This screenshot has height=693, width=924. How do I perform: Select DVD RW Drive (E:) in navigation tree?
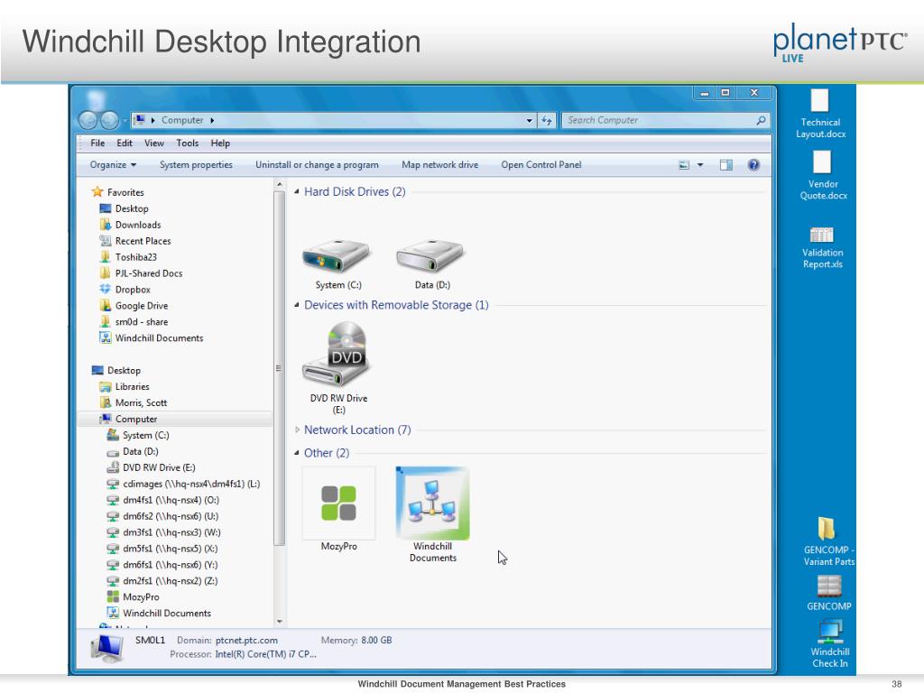[x=152, y=468]
